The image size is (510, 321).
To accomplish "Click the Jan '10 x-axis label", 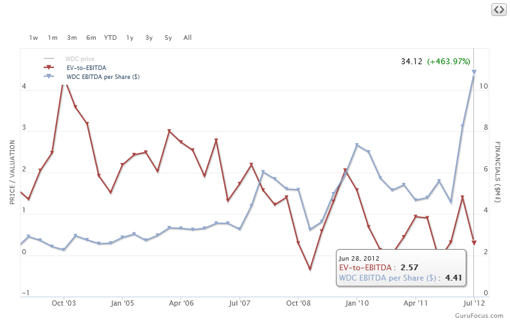I will coord(357,303).
